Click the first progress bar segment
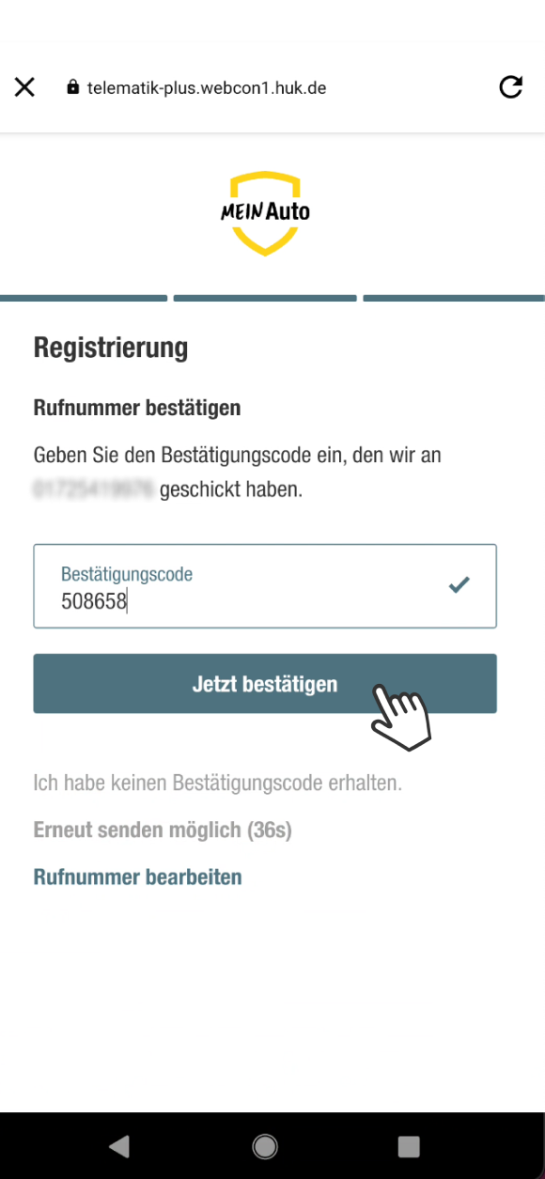This screenshot has width=545, height=1179. pyautogui.click(x=84, y=298)
